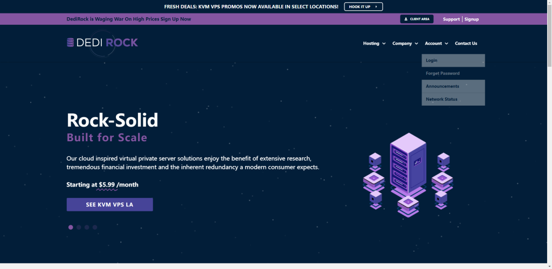Expand the Hosting dropdown menu
552x269 pixels.
point(374,43)
